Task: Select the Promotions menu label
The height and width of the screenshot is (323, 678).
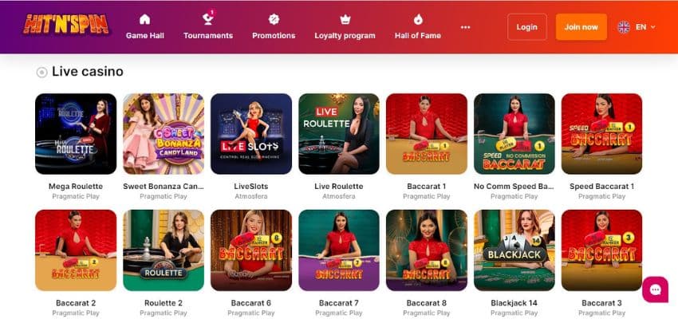Action: pos(274,36)
